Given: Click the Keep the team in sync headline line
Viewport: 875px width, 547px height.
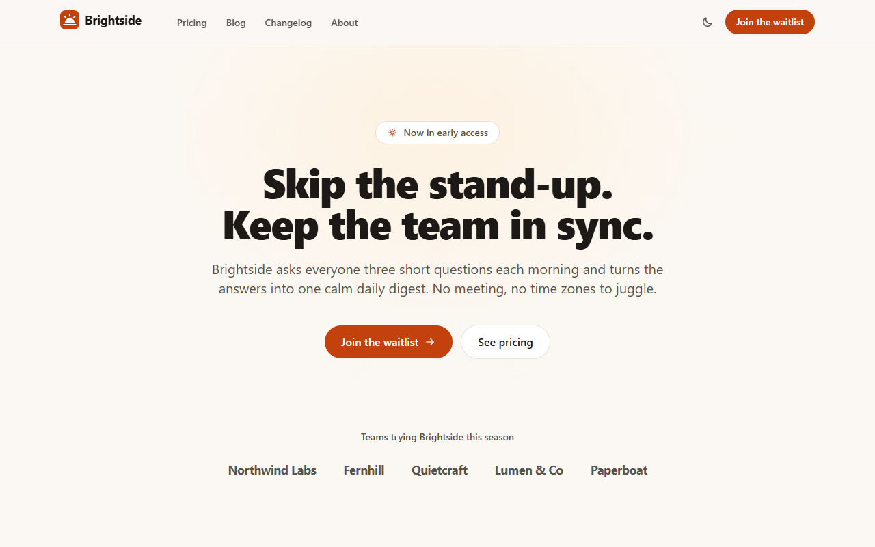Looking at the screenshot, I should click(x=438, y=226).
